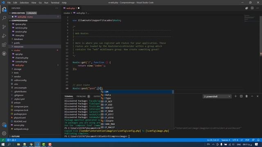The width and height of the screenshot is (262, 147).
Task: Open the Accounts icon in activity bar
Action: coord(4,125)
